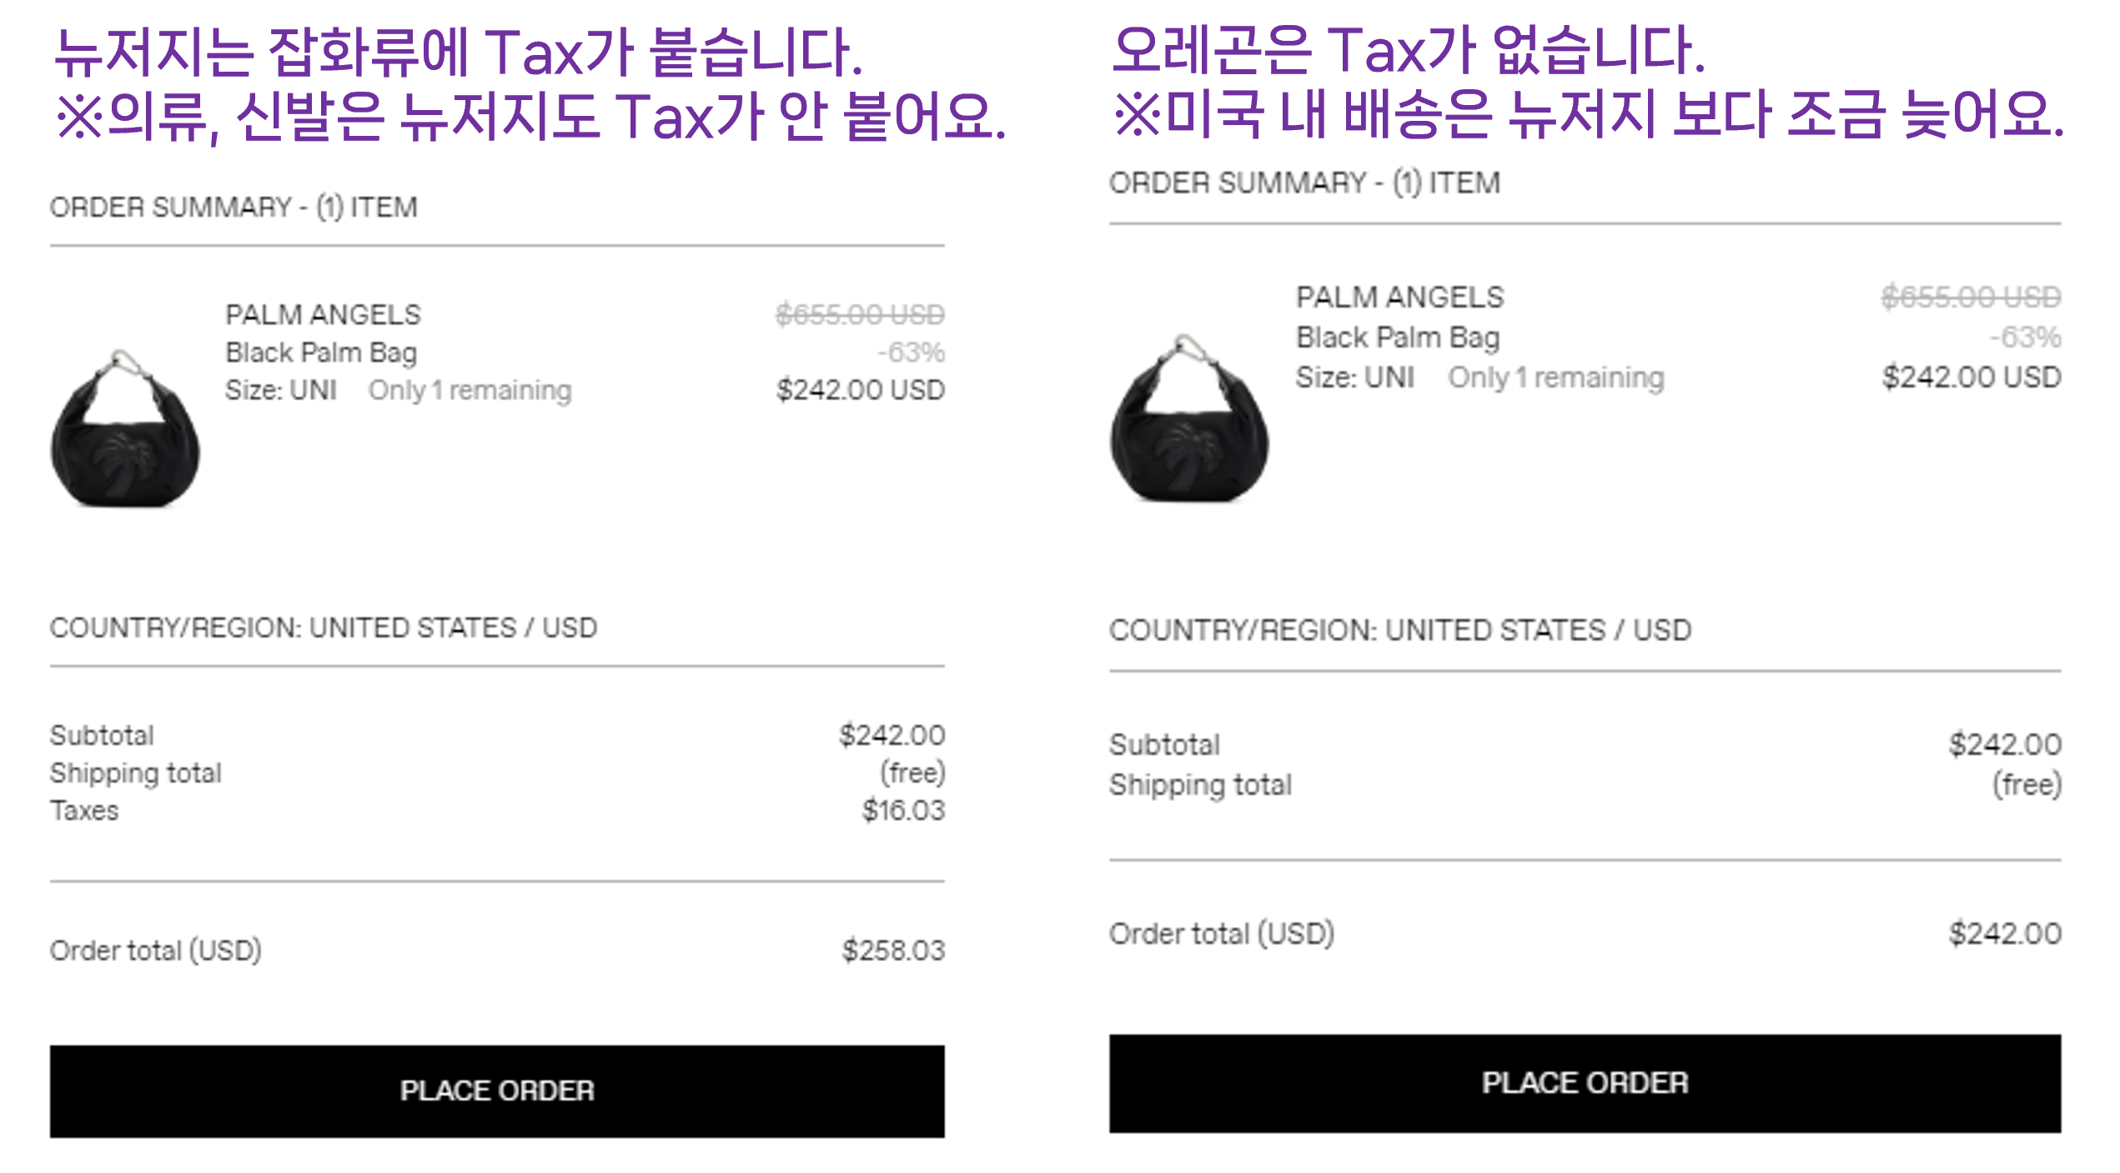Click Country/Region heading in the taxed order
The height and width of the screenshot is (1173, 2120).
324,628
